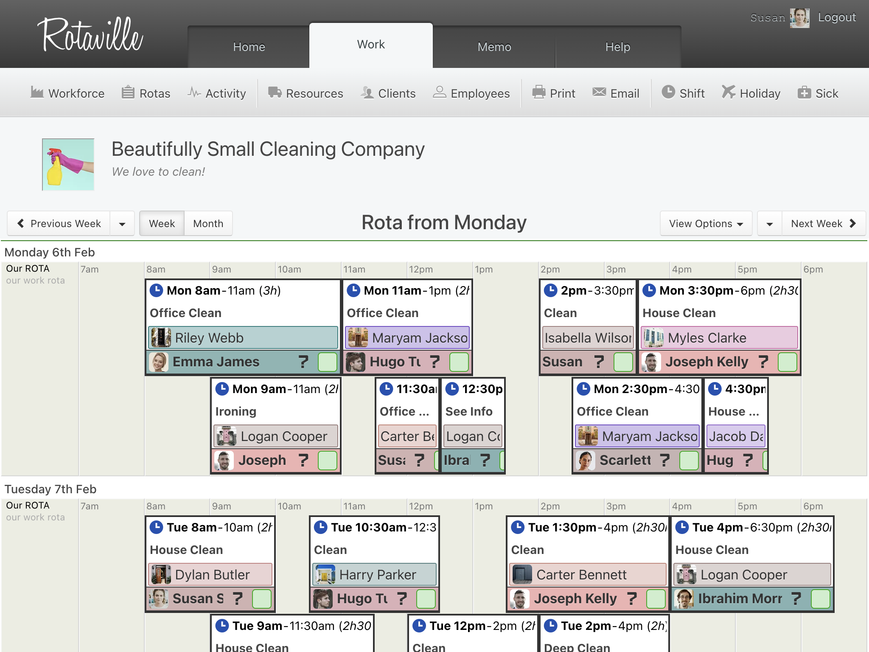Viewport: 869px width, 652px height.
Task: Open the Home tab
Action: (x=249, y=47)
